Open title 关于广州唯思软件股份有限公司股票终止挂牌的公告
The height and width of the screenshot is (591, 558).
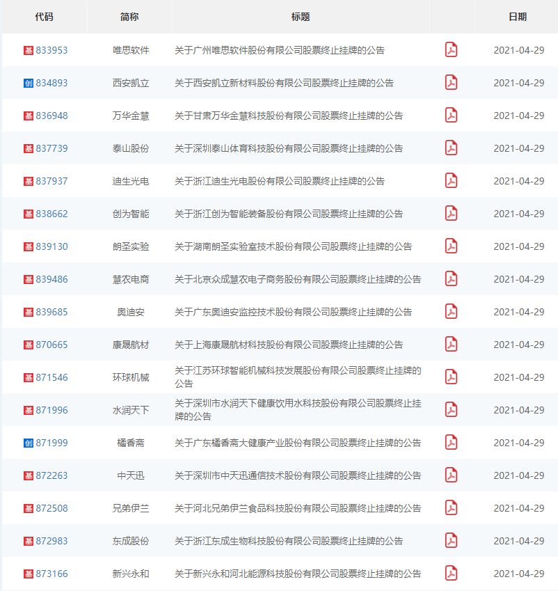pos(280,50)
